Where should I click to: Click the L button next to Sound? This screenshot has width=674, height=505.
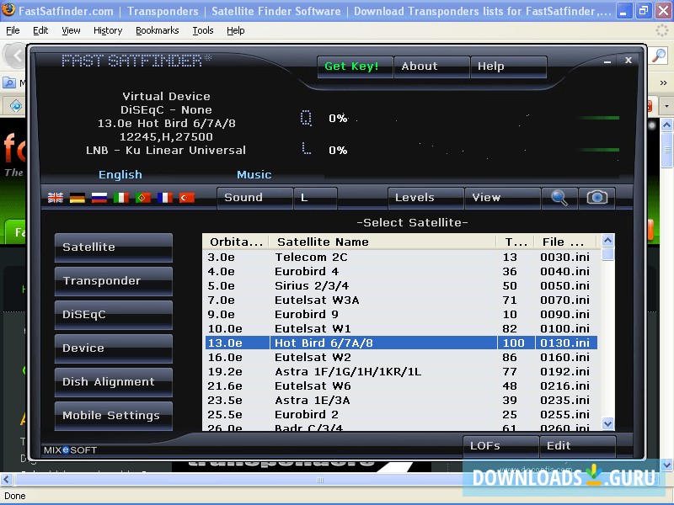tap(315, 198)
